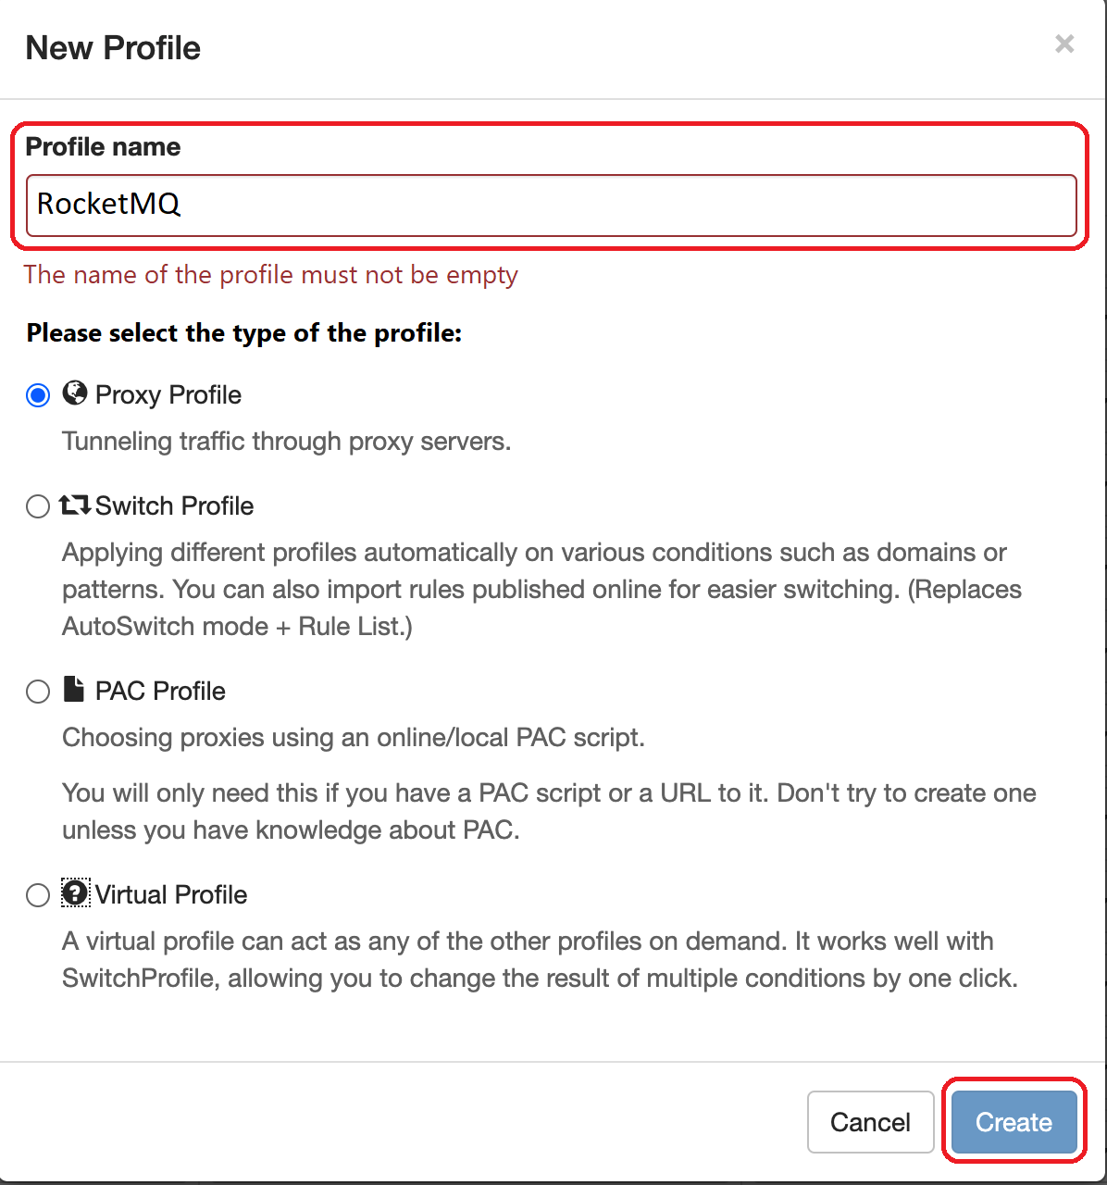Click the Proxy Profile label text
This screenshot has height=1185, width=1107.
click(168, 395)
